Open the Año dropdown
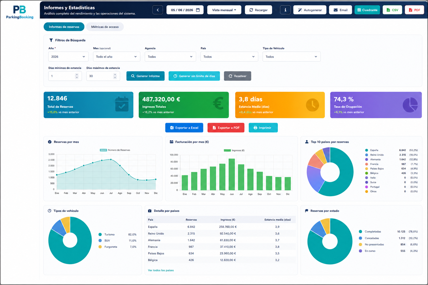 tap(68, 56)
